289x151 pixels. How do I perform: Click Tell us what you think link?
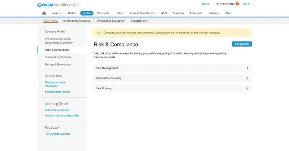(57, 134)
